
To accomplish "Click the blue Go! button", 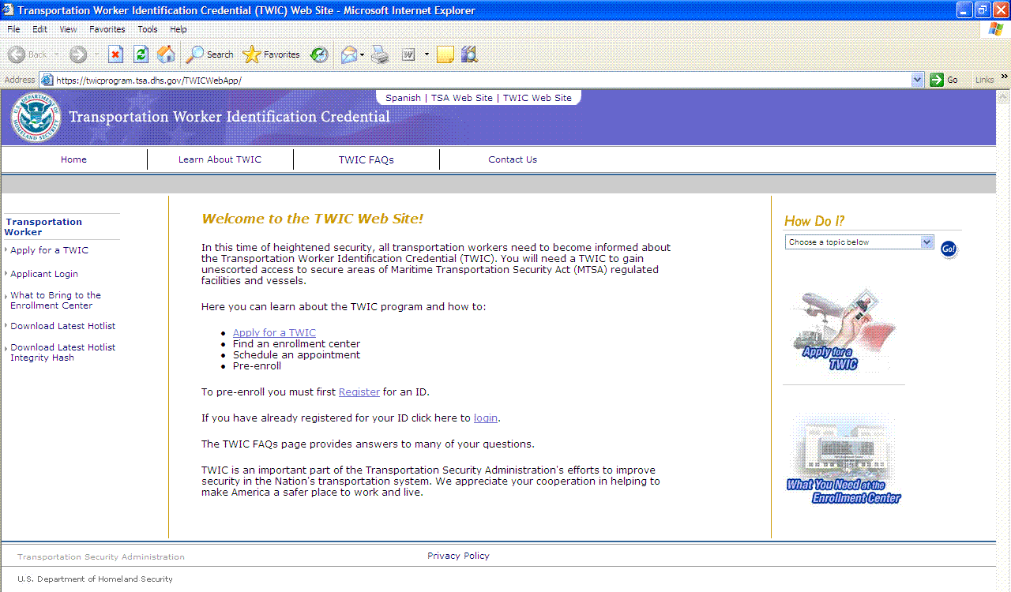I will (949, 249).
